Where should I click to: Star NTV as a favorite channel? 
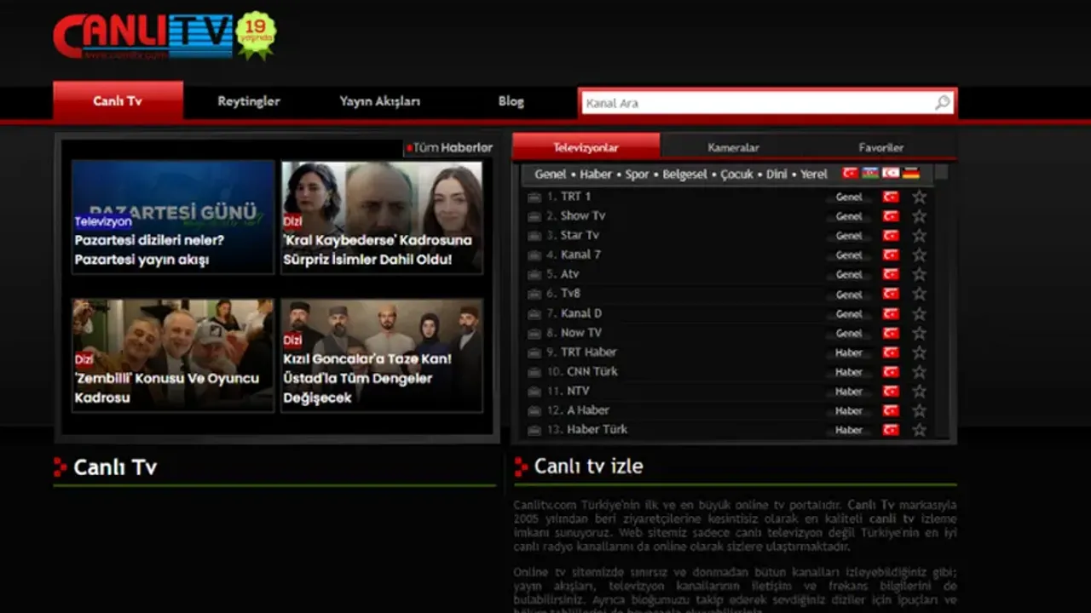919,391
